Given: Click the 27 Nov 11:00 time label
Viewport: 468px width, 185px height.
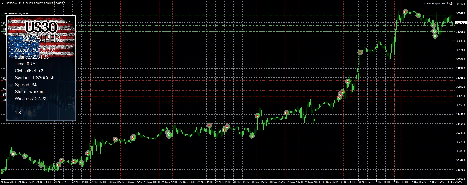Looking at the screenshot, I should (x=205, y=182).
